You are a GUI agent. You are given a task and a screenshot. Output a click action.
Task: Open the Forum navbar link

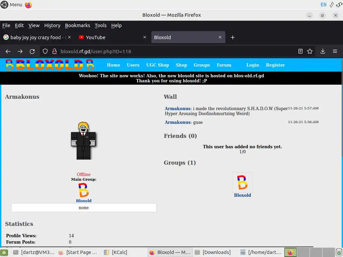click(224, 65)
